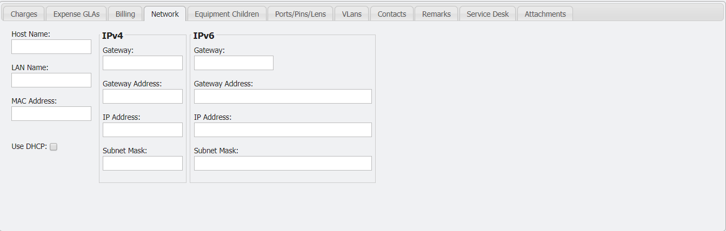Click the IPv4 Gateway field
The image size is (726, 231).
(x=143, y=63)
